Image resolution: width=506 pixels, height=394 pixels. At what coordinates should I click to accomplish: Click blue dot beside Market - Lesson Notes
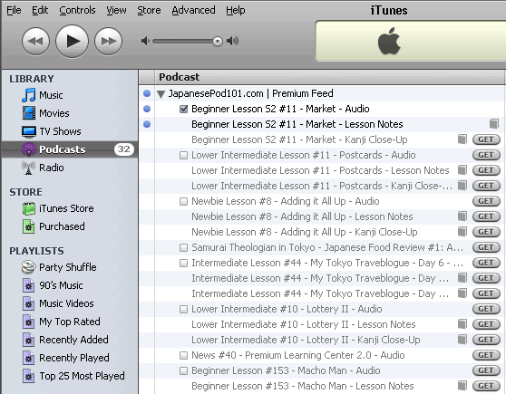click(x=147, y=124)
